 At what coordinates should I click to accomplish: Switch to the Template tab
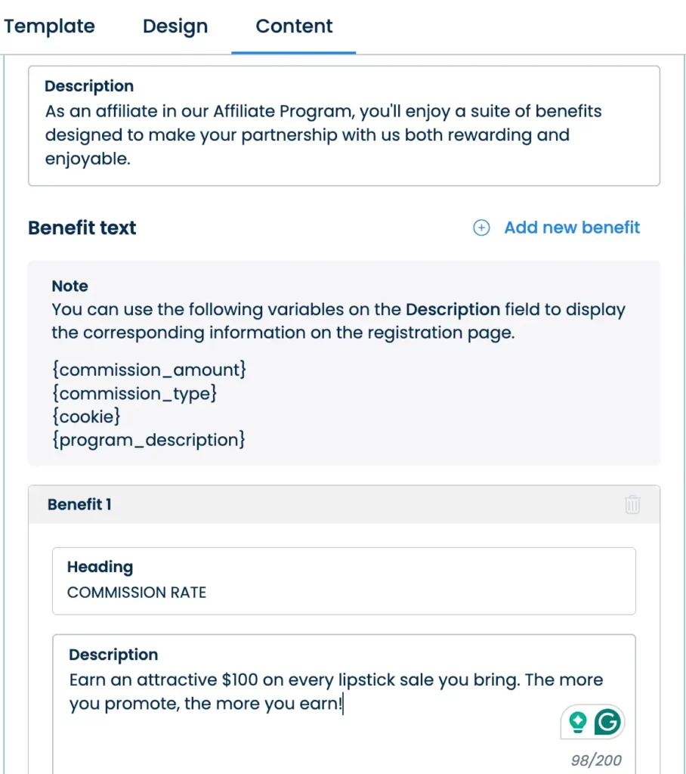coord(50,26)
